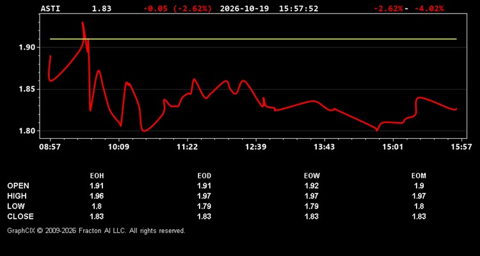This screenshot has width=480, height=256.
Task: Click the 12:39 time axis label
Action: 256,147
